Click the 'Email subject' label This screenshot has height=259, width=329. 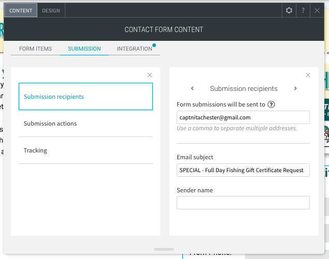pos(195,157)
